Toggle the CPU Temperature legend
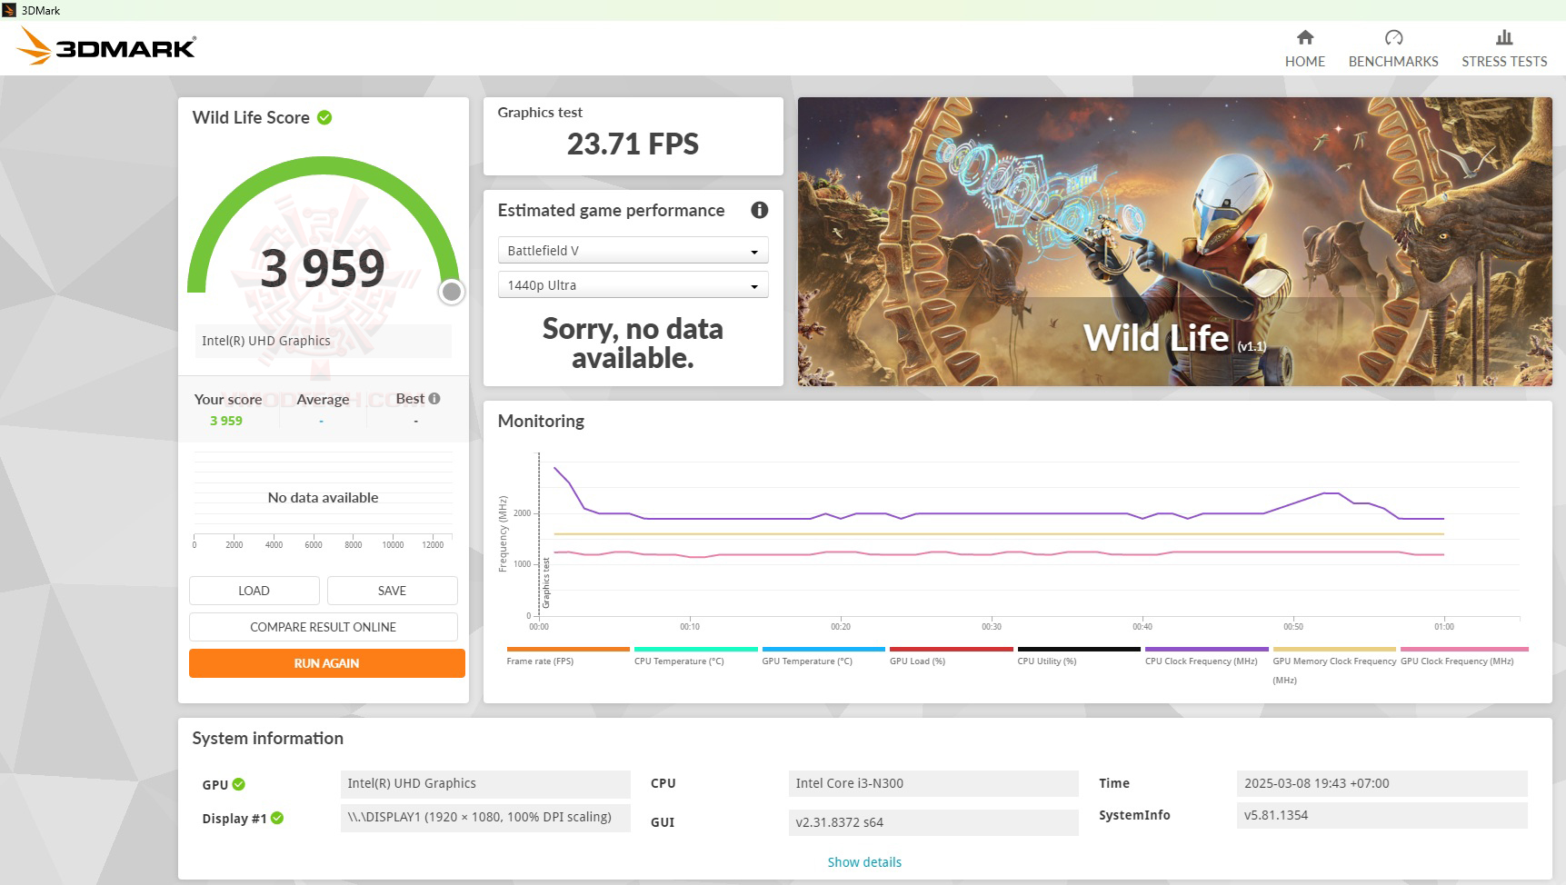Screen dimensions: 1566x885 coord(696,655)
